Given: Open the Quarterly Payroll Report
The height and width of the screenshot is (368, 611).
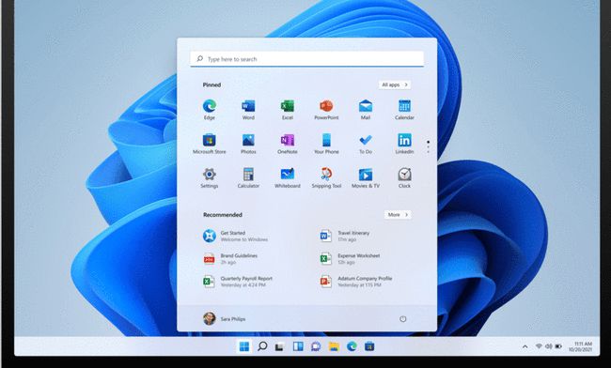Looking at the screenshot, I should point(238,282).
